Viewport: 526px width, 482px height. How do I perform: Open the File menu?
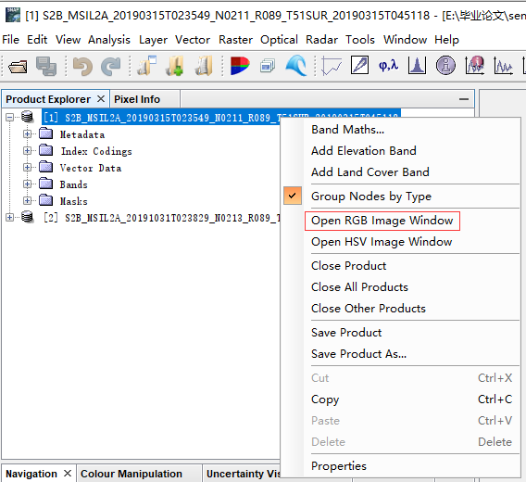(10, 40)
